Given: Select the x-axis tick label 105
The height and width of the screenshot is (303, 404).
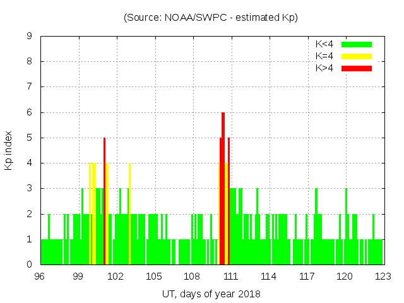Looking at the screenshot, I should (x=154, y=276).
